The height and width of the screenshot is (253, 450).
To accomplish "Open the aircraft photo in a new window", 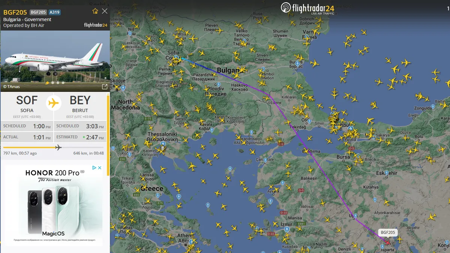I will tap(105, 87).
